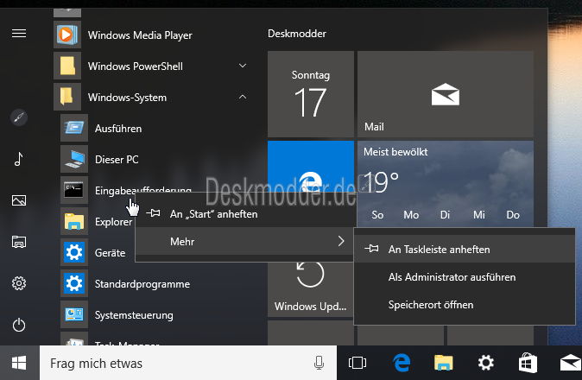Image resolution: width=582 pixels, height=380 pixels.
Task: Click the Cortana microphone icon
Action: [x=319, y=363]
